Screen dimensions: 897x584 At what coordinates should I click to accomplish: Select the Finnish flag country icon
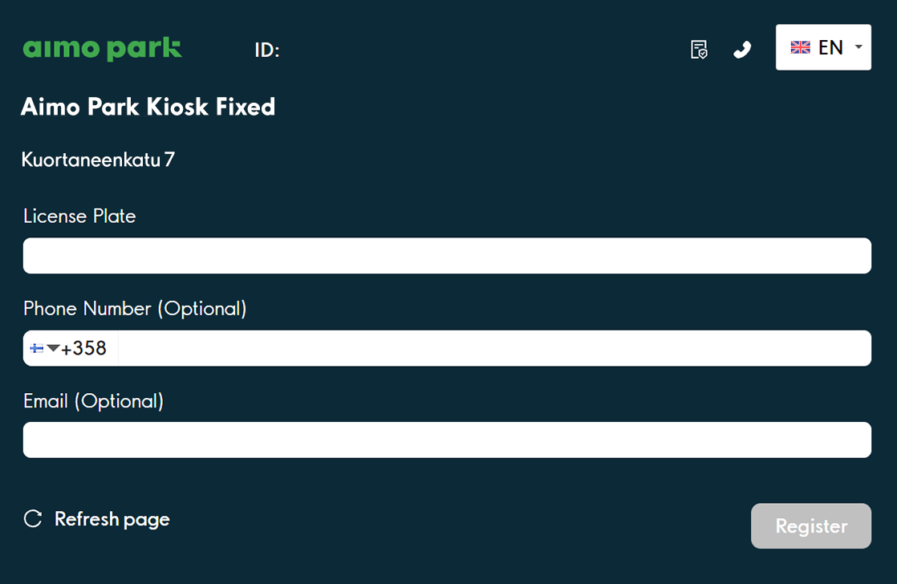[37, 348]
